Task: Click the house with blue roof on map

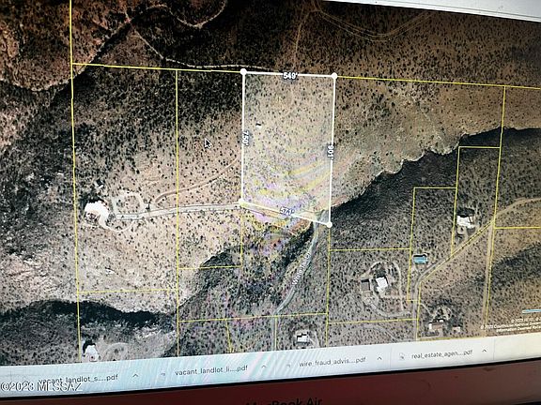Action: click(420, 260)
